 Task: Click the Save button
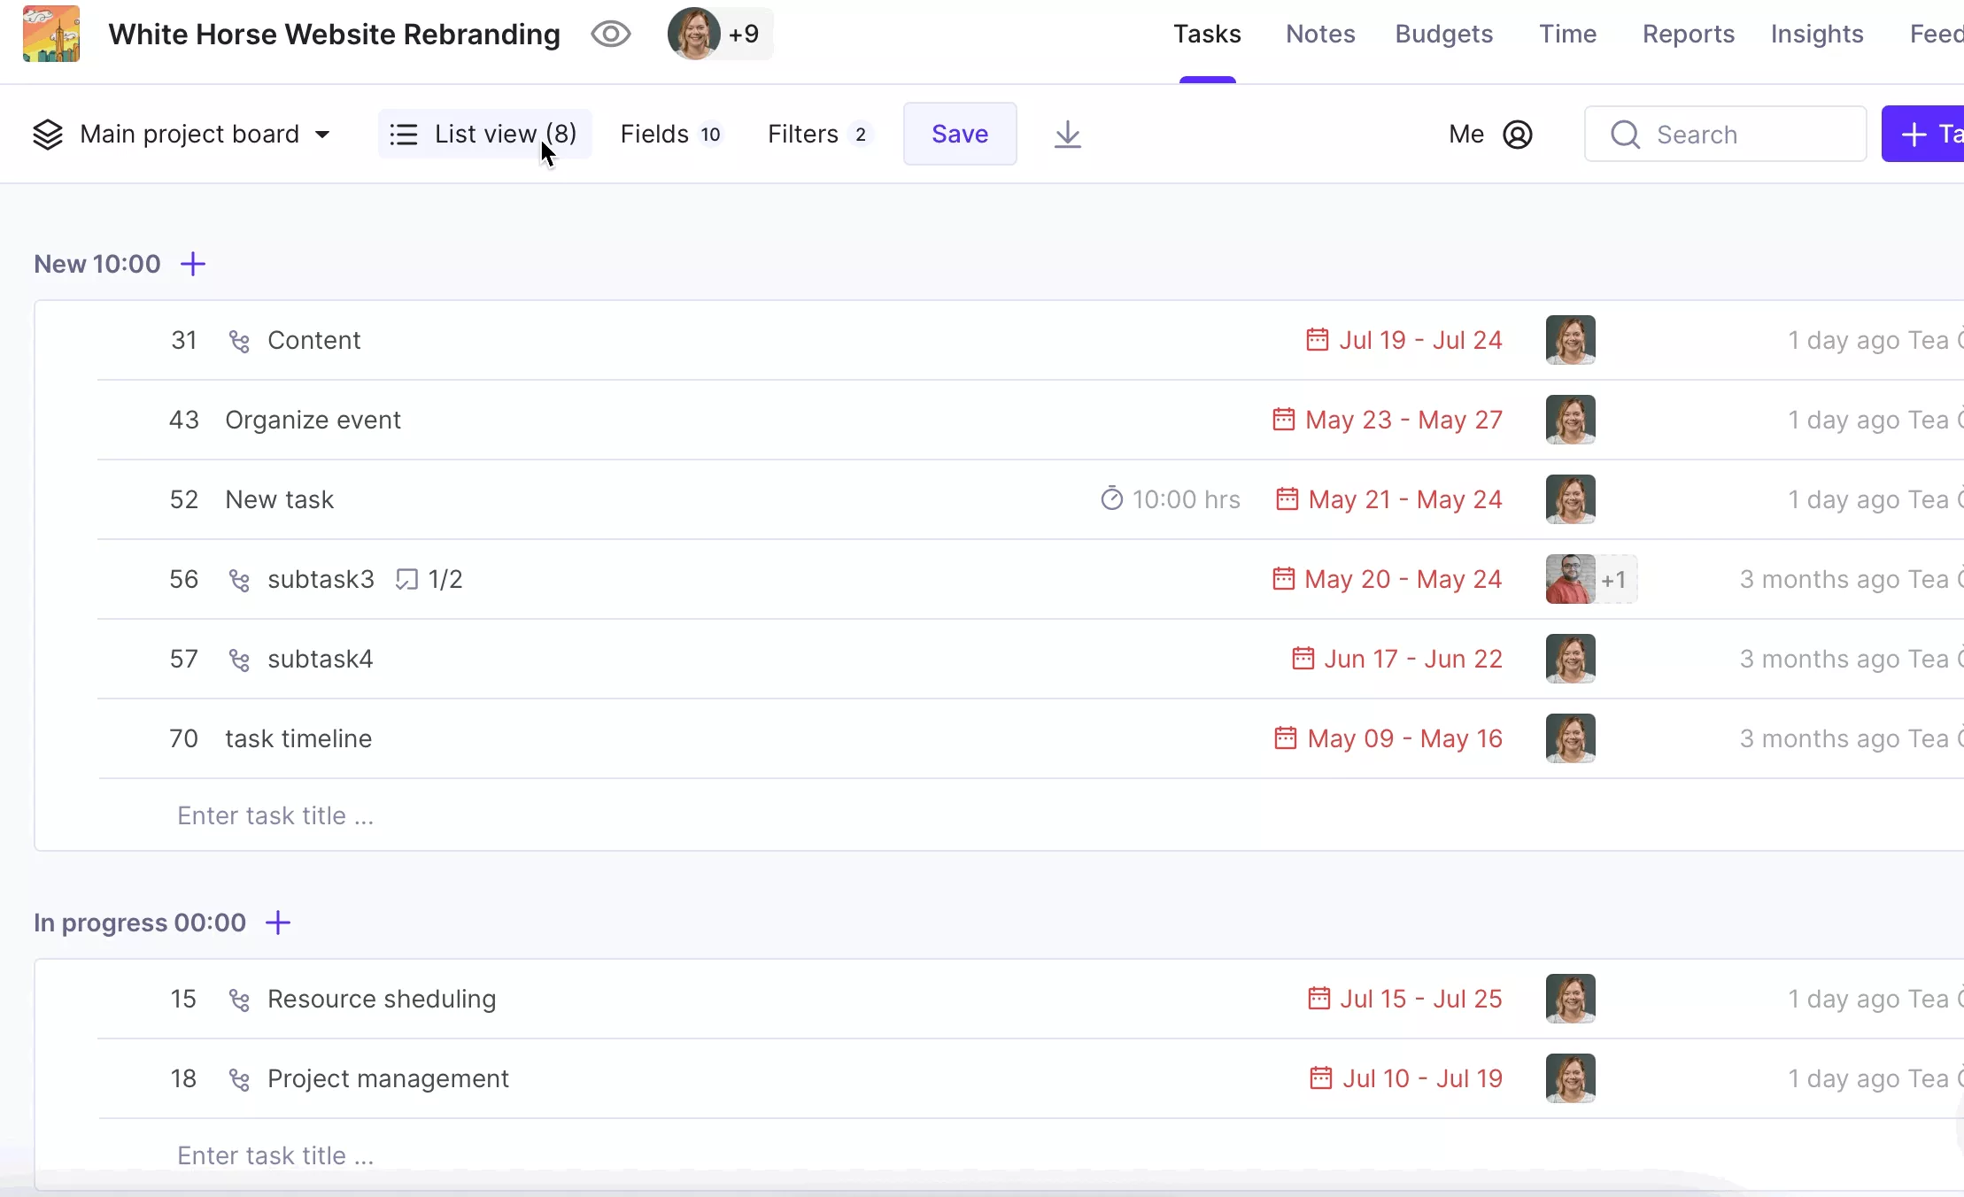tap(960, 134)
